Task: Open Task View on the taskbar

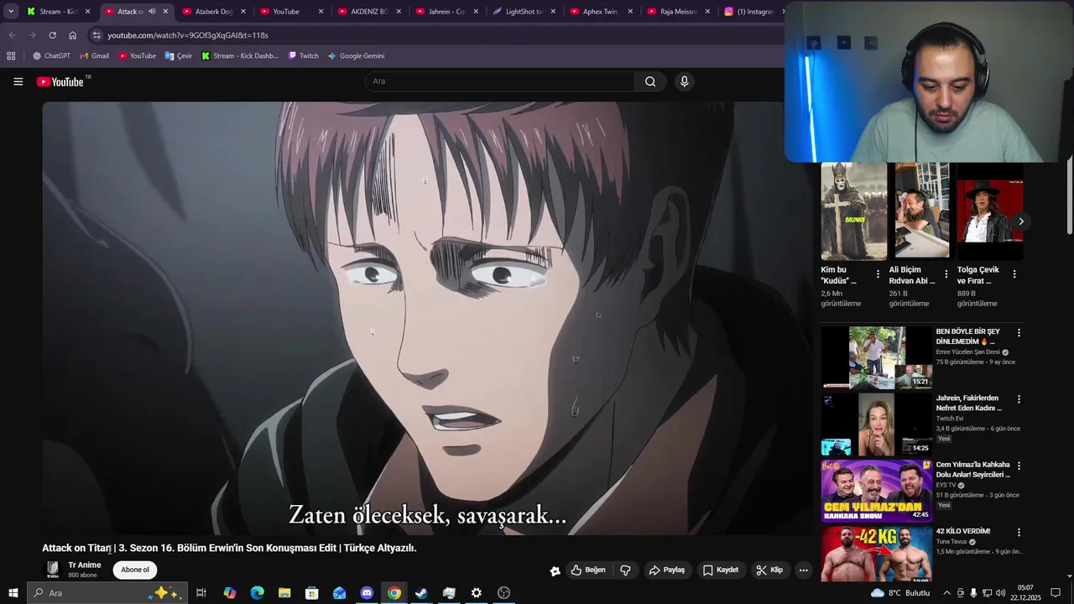Action: (201, 593)
